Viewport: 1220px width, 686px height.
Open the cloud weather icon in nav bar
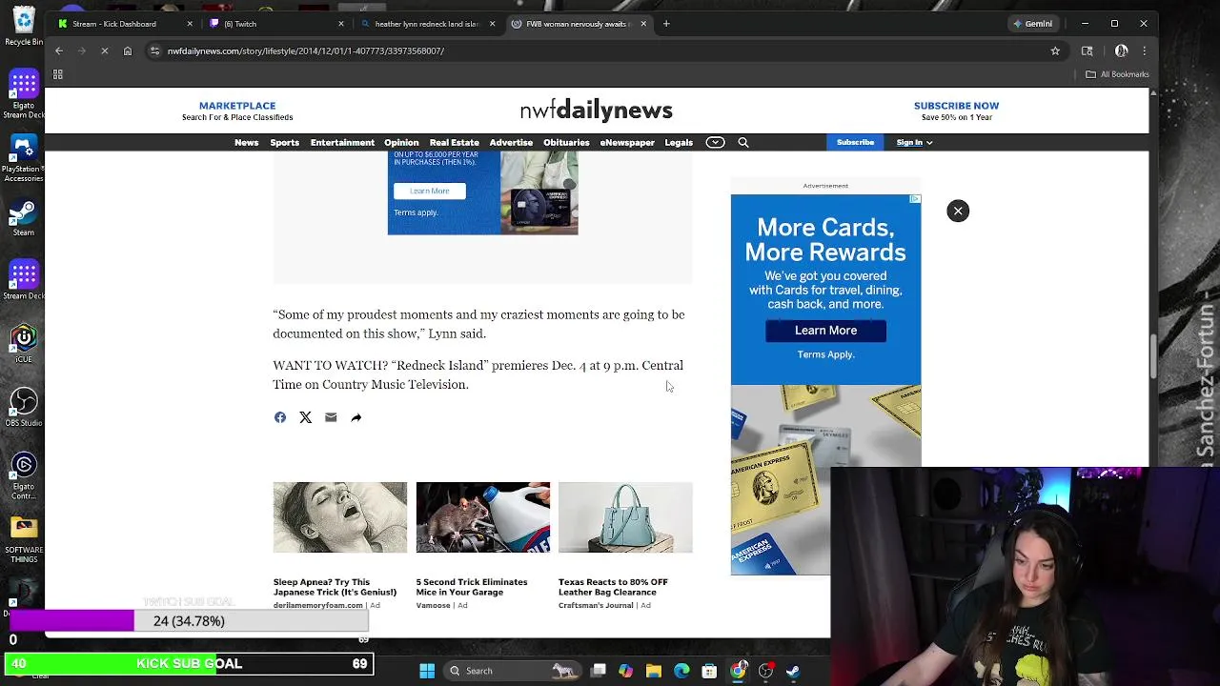[x=715, y=142]
